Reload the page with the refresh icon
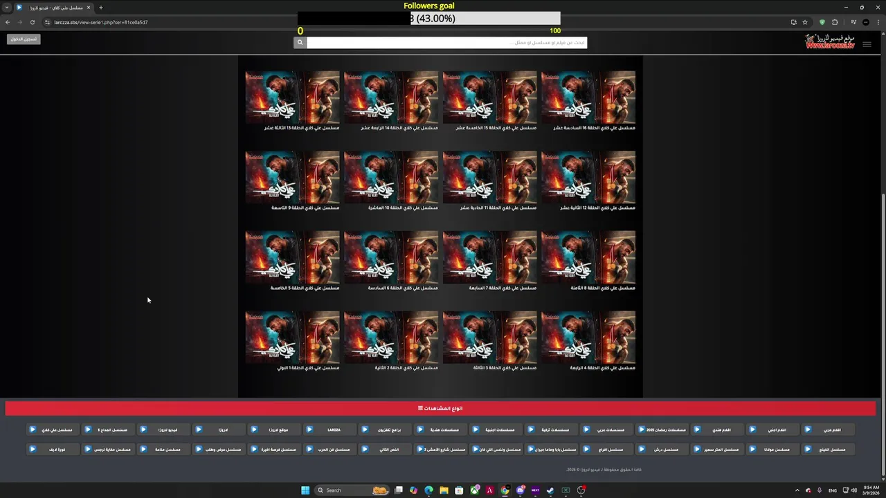Image resolution: width=886 pixels, height=498 pixels. coord(32,22)
